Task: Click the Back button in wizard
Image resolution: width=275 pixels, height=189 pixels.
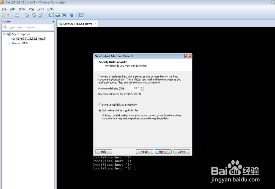Action: (x=145, y=152)
